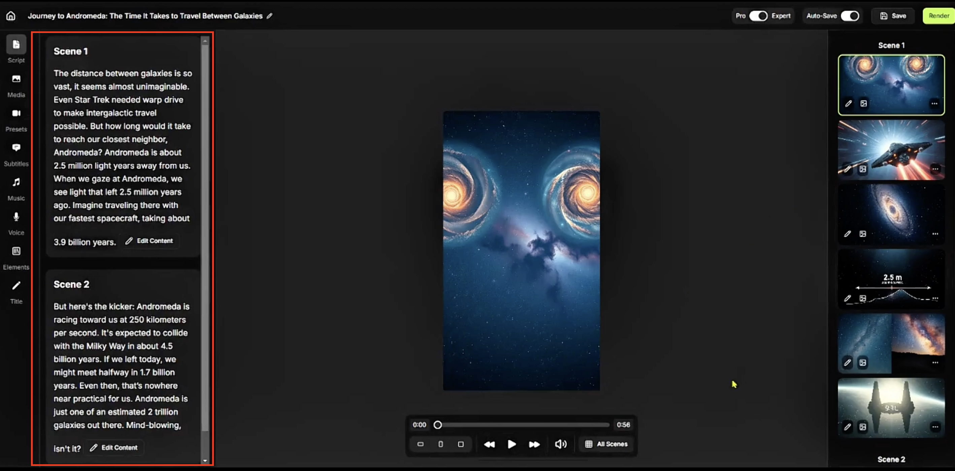Screen dimensions: 955x471
Task: Select the portrait aspect ratio icon
Action: pyautogui.click(x=440, y=444)
